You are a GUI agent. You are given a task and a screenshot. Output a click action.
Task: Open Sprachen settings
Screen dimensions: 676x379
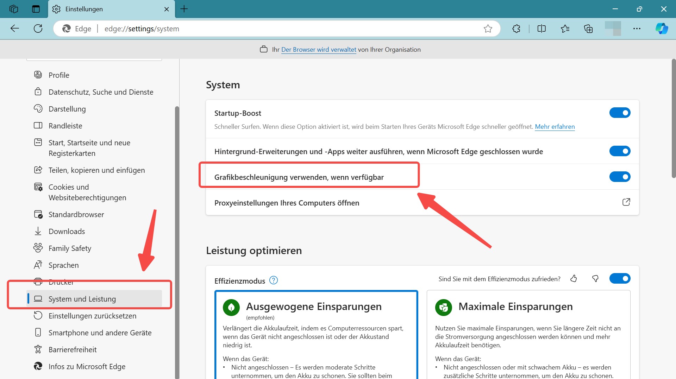[x=94, y=265]
